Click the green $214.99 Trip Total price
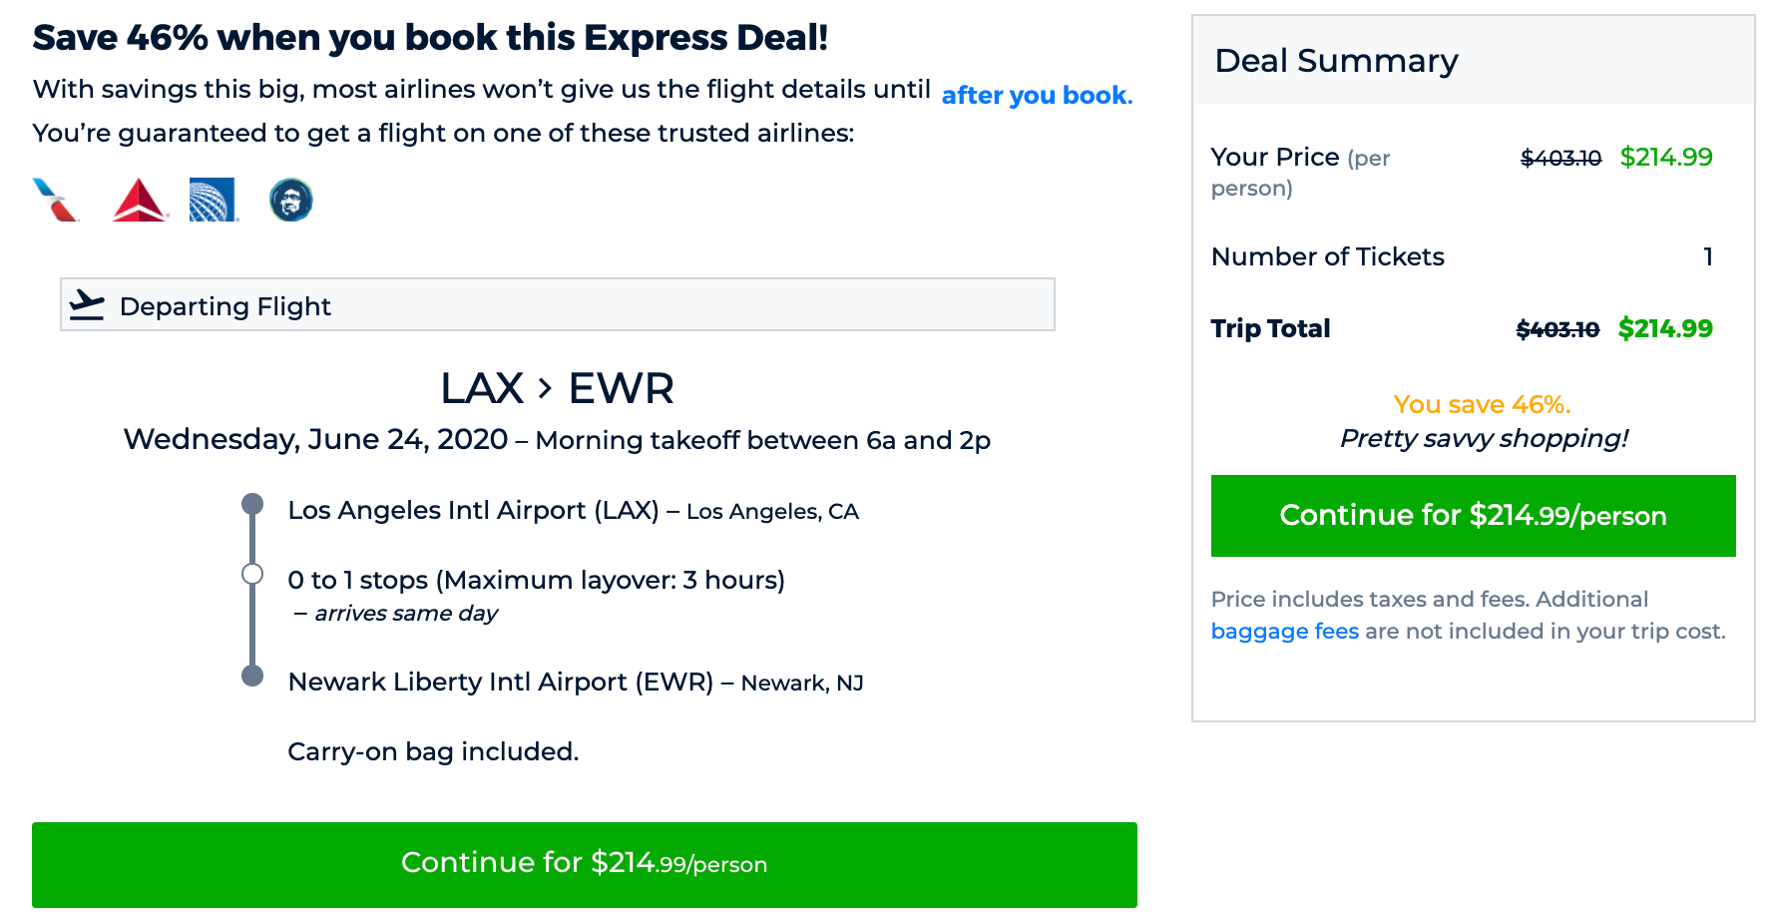This screenshot has width=1774, height=920. pyautogui.click(x=1665, y=328)
